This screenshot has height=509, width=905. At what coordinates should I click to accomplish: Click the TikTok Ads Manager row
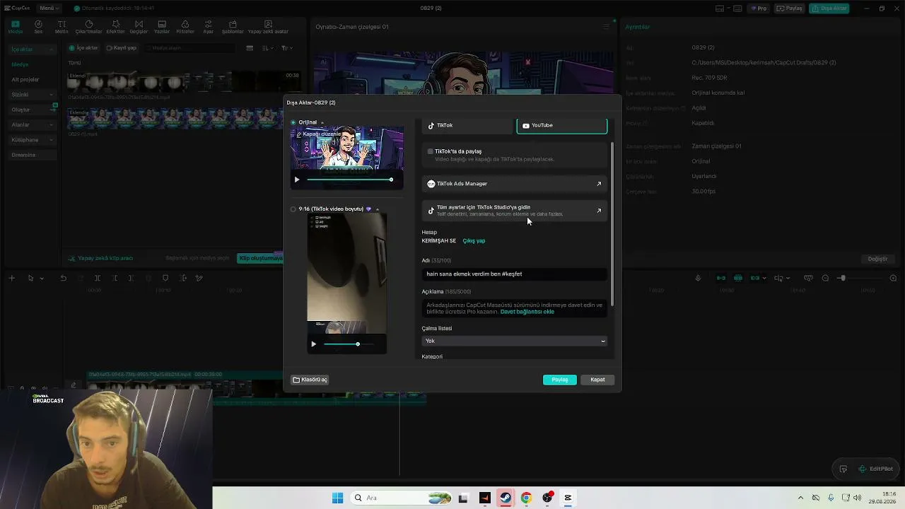click(x=514, y=184)
